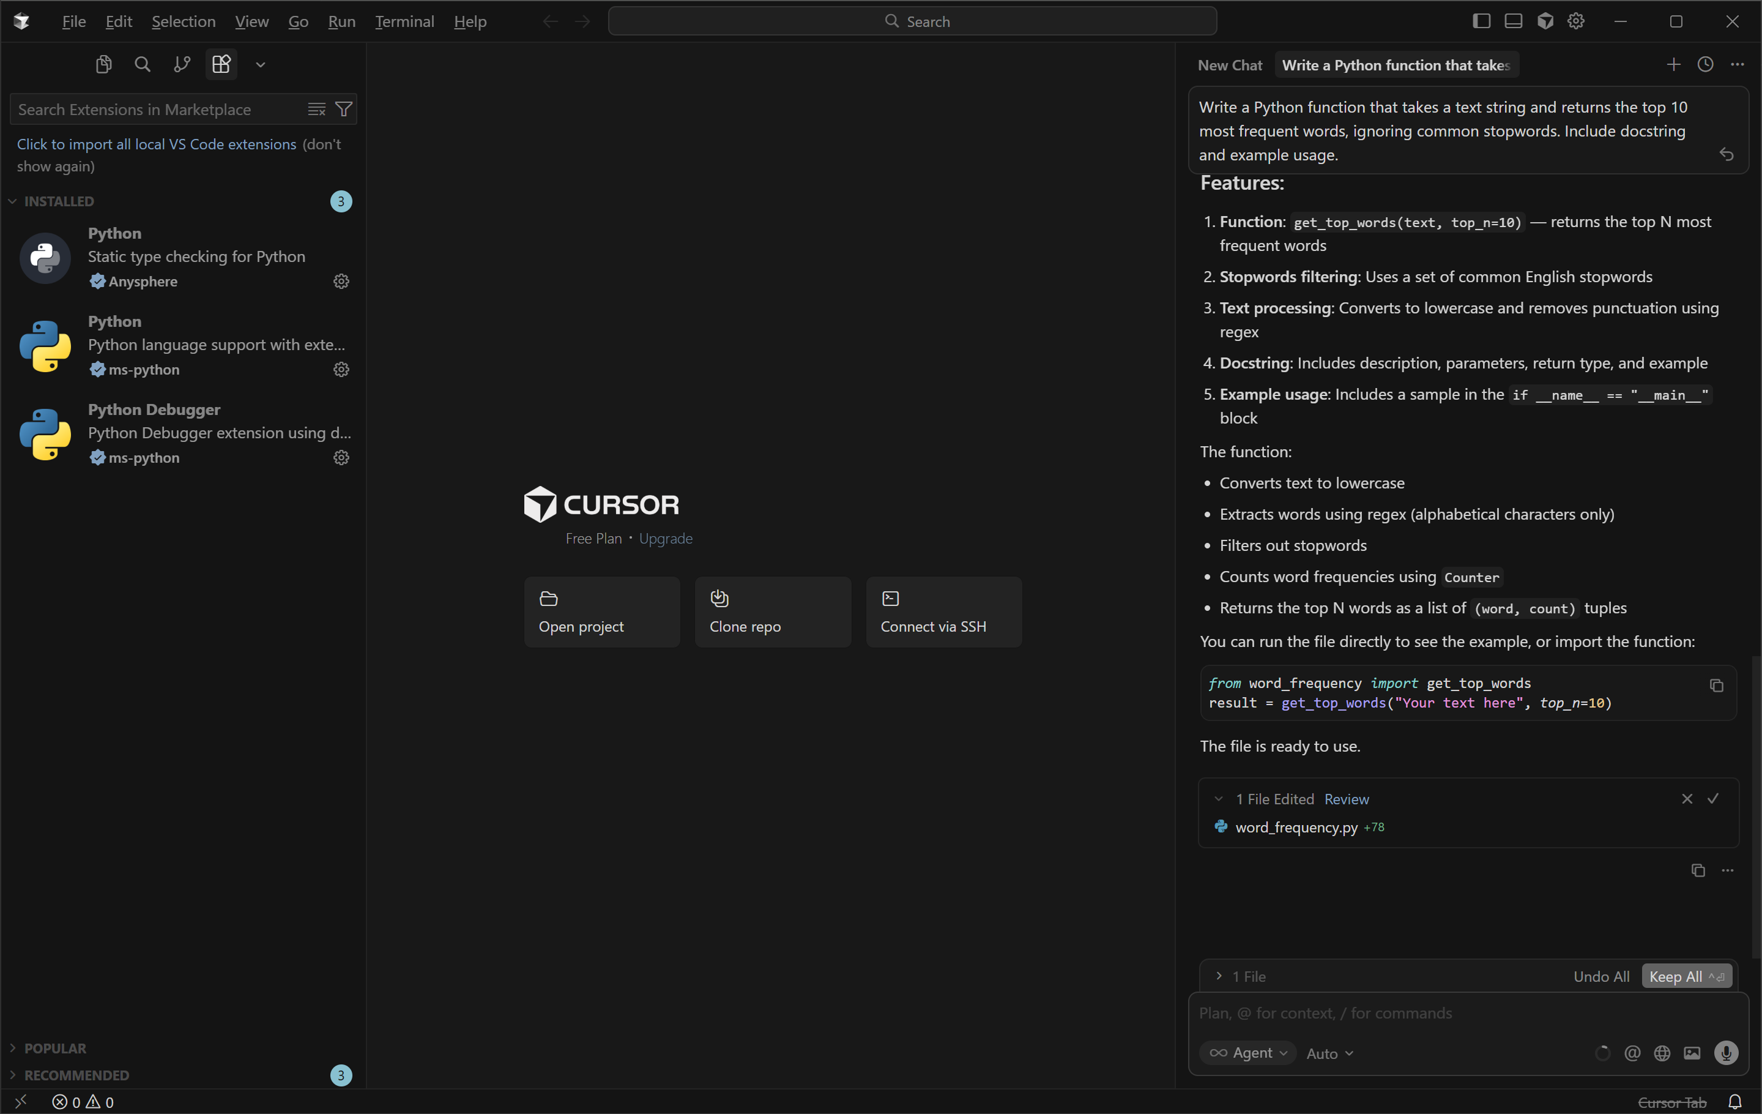Manage the ms-python Python extension gear
This screenshot has width=1762, height=1114.
tap(341, 370)
